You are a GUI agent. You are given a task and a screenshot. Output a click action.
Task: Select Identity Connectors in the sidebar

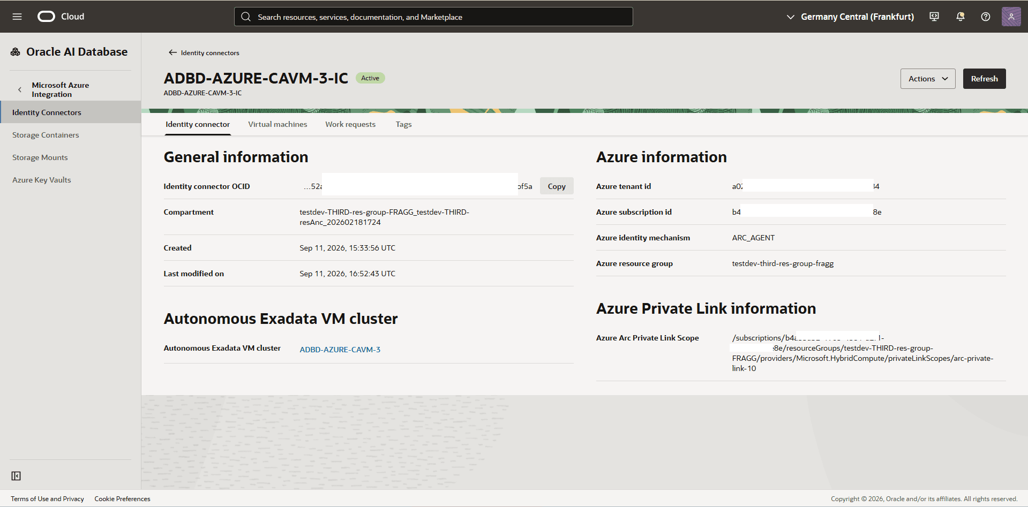[70, 112]
